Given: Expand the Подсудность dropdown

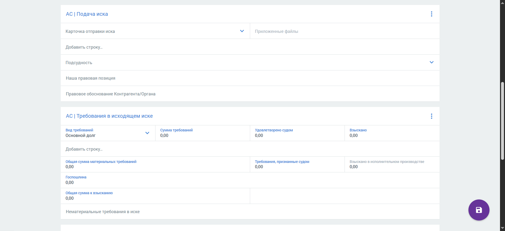Looking at the screenshot, I should coord(431,62).
